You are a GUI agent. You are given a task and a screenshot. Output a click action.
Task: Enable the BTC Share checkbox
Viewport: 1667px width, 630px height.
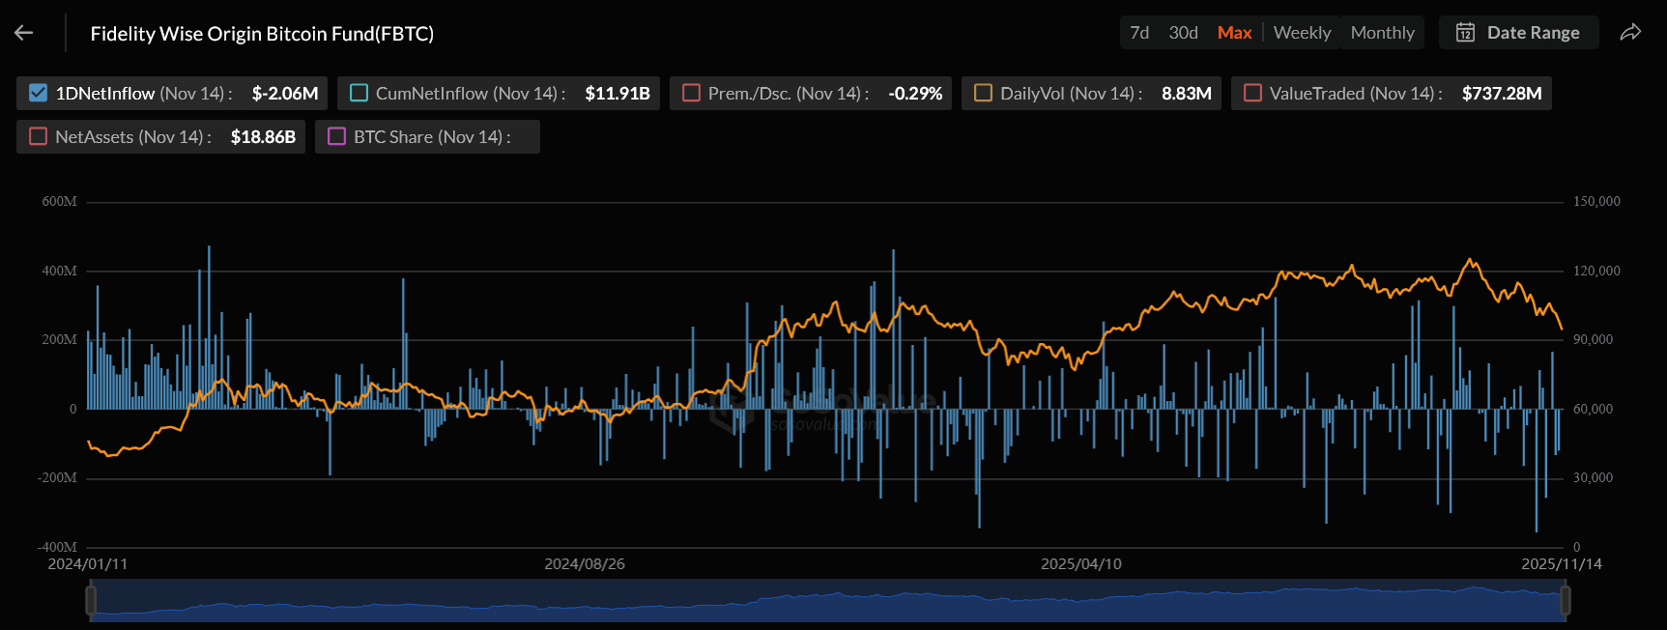[x=336, y=137]
